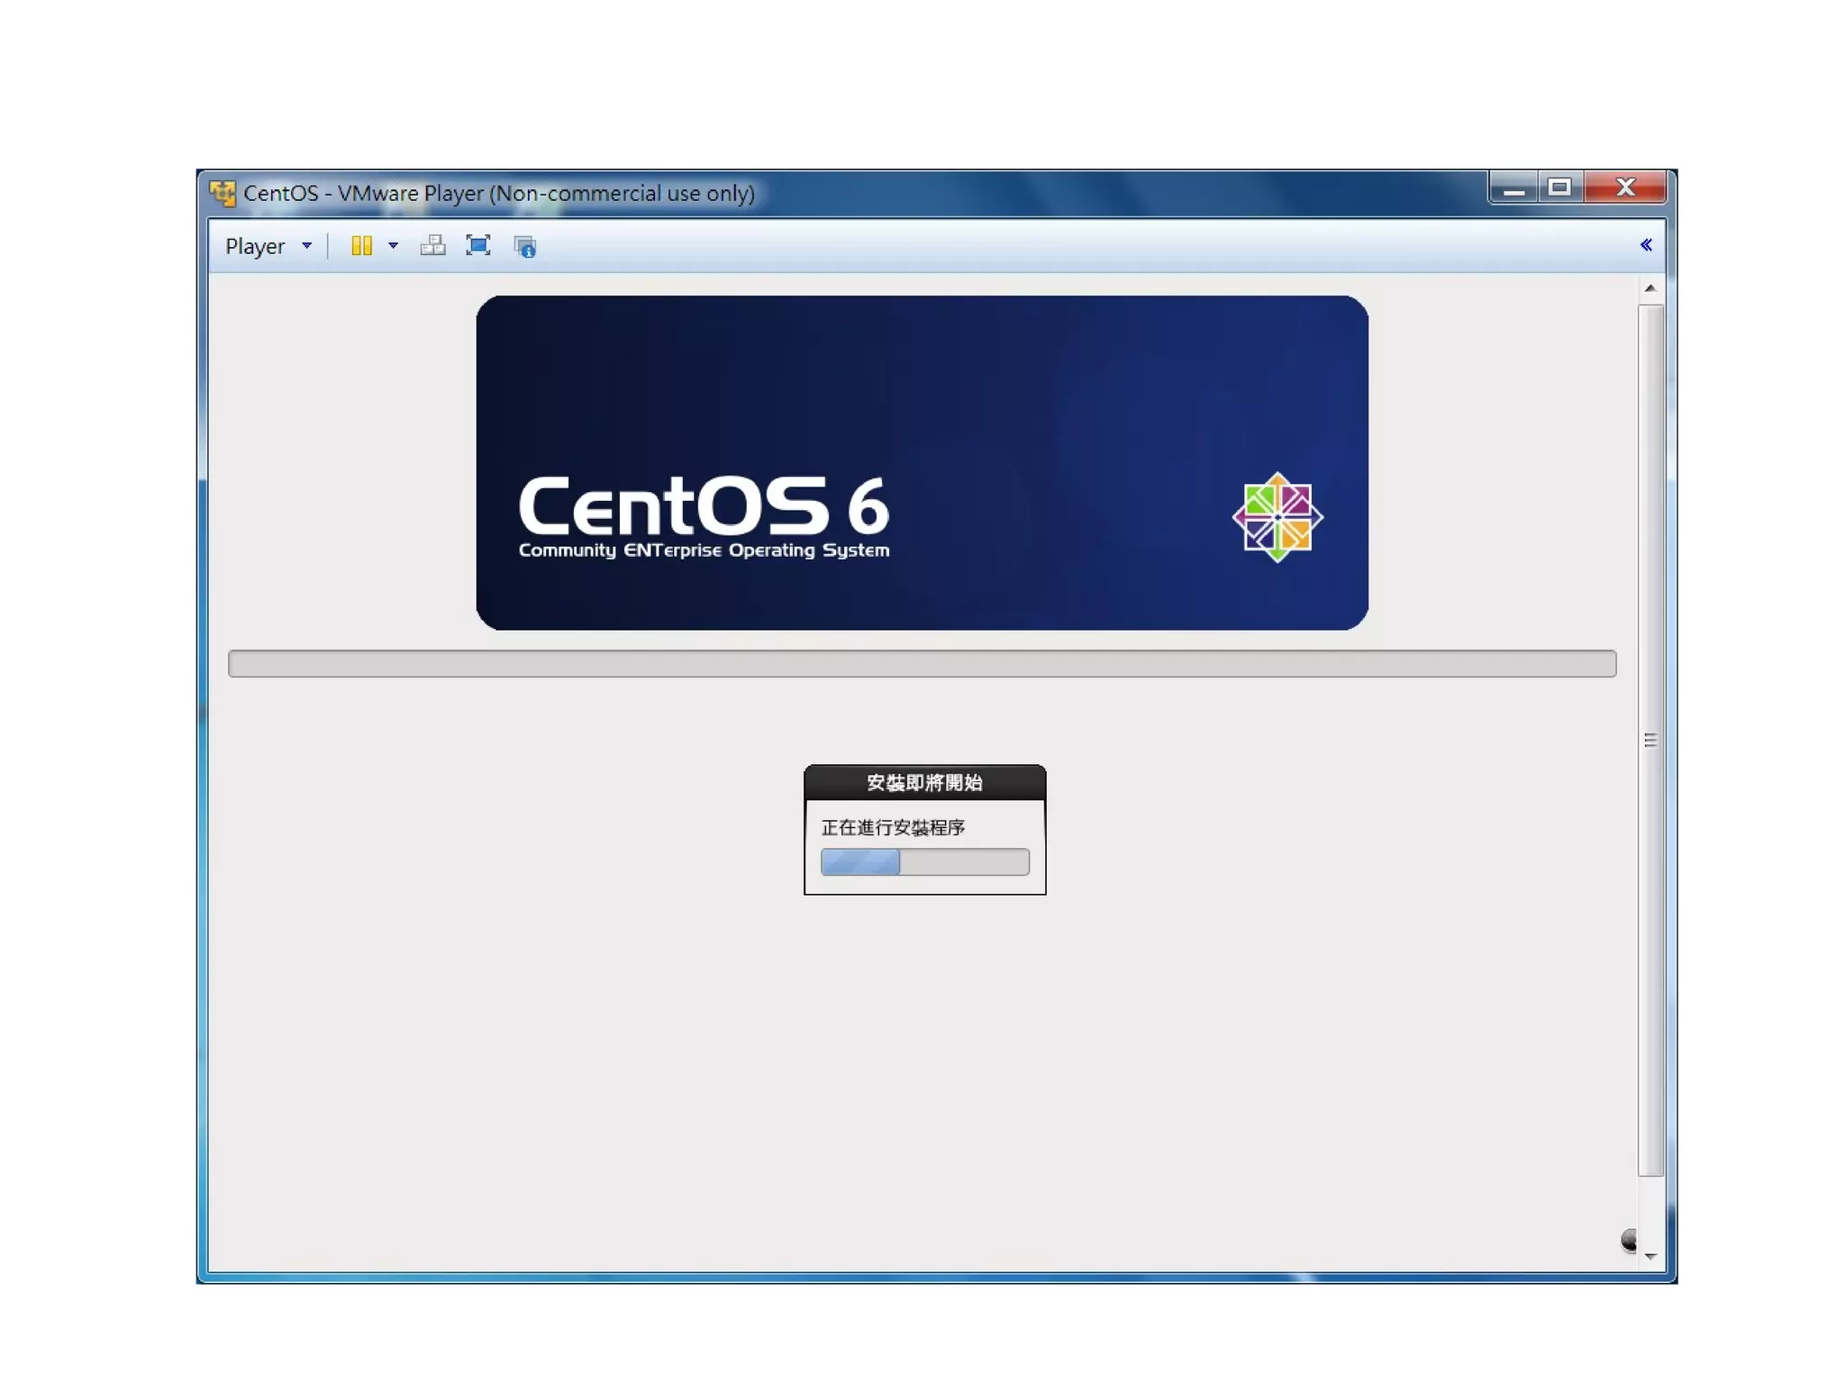Close the VMware Player window
The image size is (1845, 1383).
point(1624,187)
